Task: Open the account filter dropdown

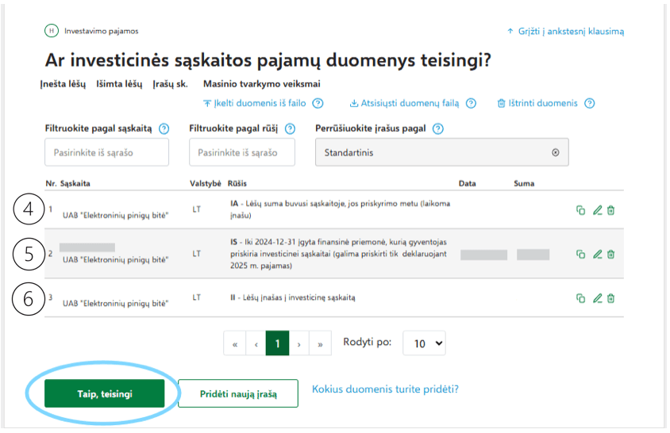Action: [107, 152]
